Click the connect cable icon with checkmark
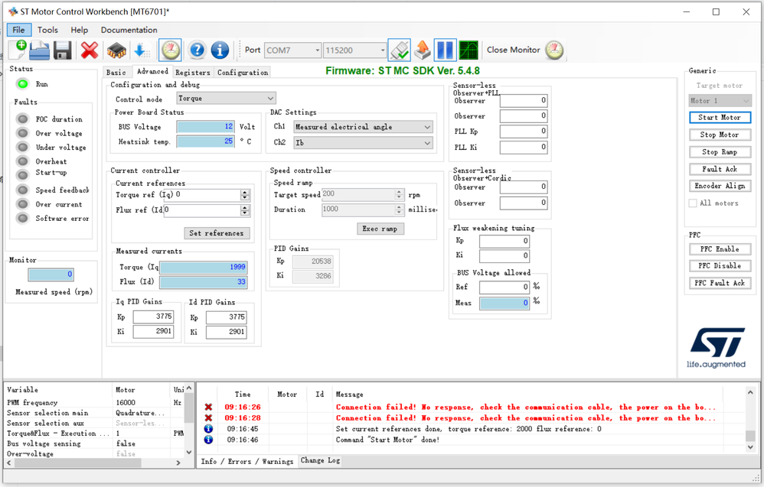 point(399,50)
